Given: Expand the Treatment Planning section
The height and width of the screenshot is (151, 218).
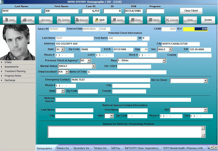Looking at the screenshot, I should pos(18,71).
